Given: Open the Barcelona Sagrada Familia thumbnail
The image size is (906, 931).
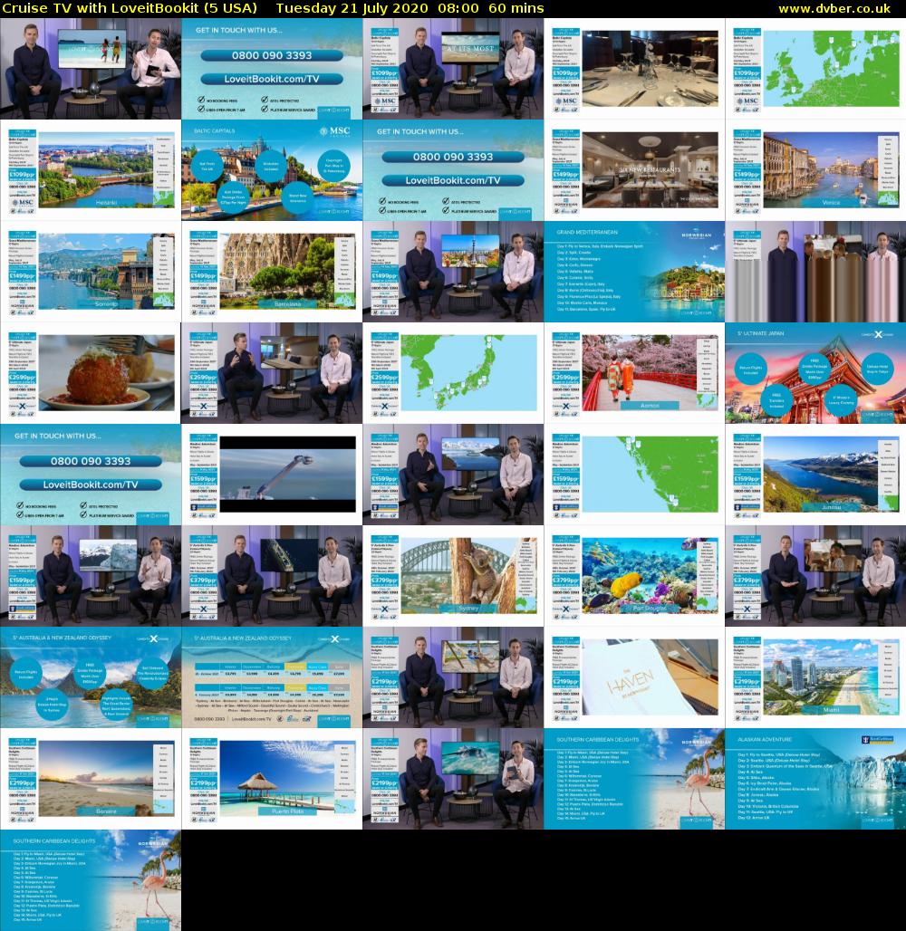Looking at the screenshot, I should click(272, 272).
